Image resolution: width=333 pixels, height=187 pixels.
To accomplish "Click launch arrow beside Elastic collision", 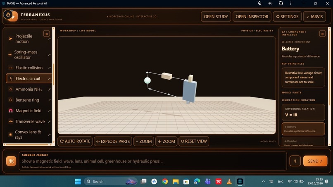I will 49,68.
